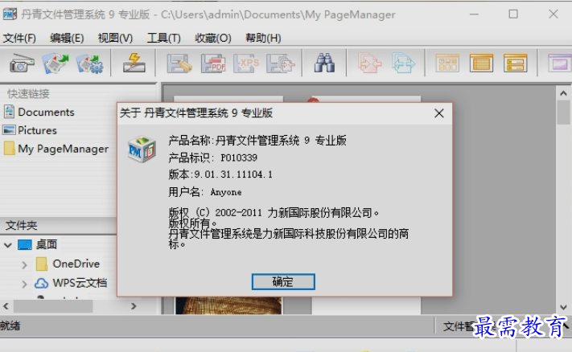Open the 编辑(E) menu
572x352 pixels.
tap(67, 38)
